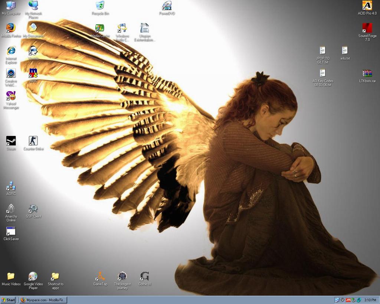Select the Anarchy Online shortcut
The height and width of the screenshot is (304, 380).
click(x=11, y=209)
